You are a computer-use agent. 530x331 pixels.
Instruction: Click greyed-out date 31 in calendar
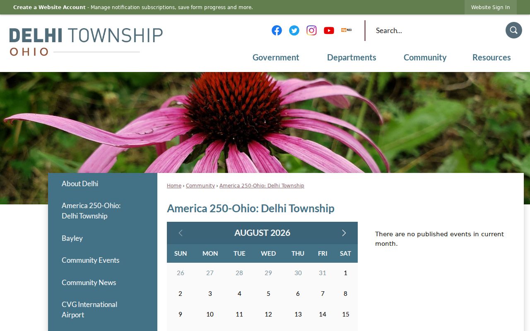(x=323, y=273)
